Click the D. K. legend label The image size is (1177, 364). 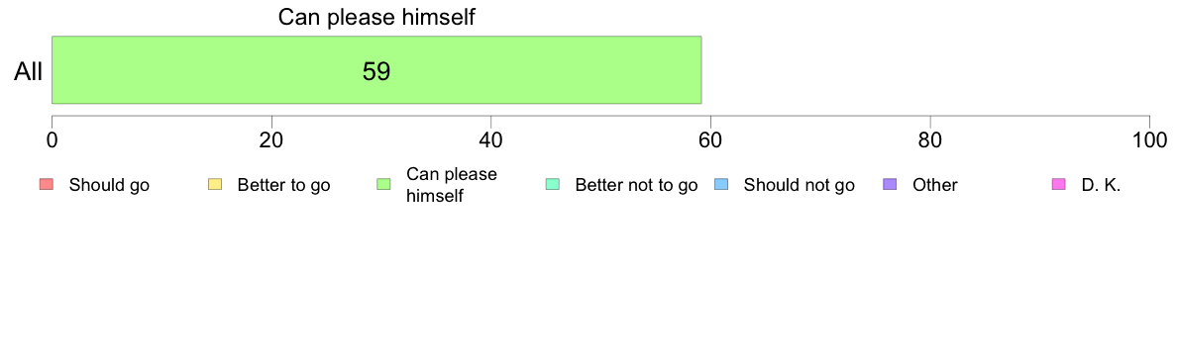pos(1101,186)
